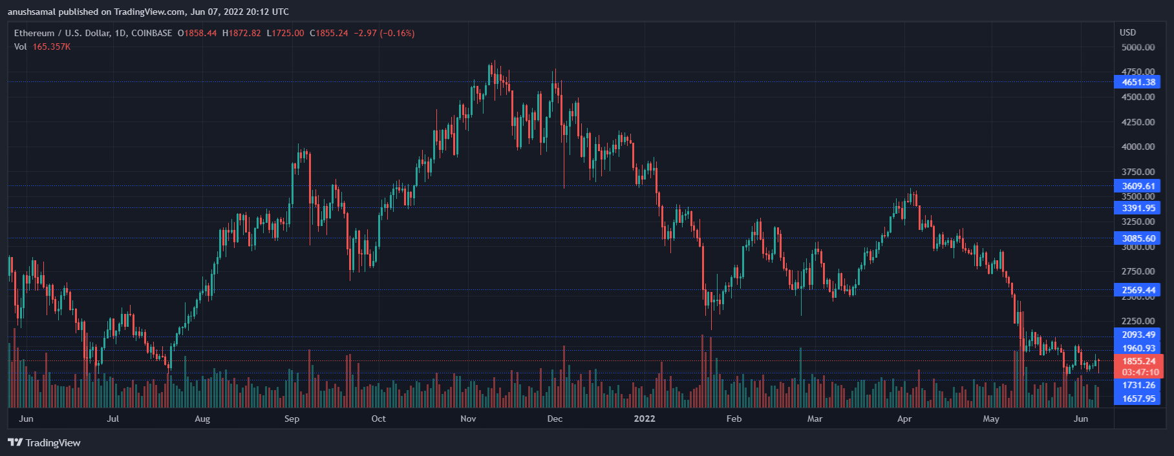This screenshot has width=1174, height=456.
Task: Click the Vol 165.357K indicator label
Action: pos(42,47)
